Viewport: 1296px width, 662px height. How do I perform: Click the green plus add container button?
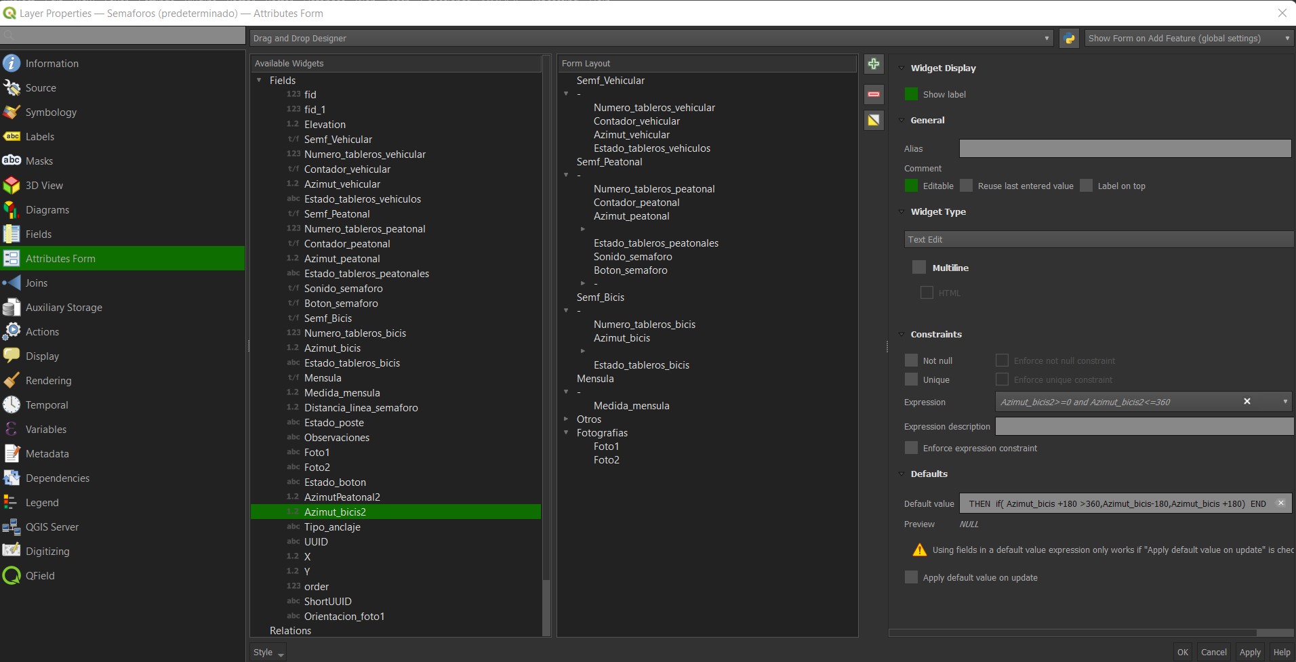[x=874, y=64]
